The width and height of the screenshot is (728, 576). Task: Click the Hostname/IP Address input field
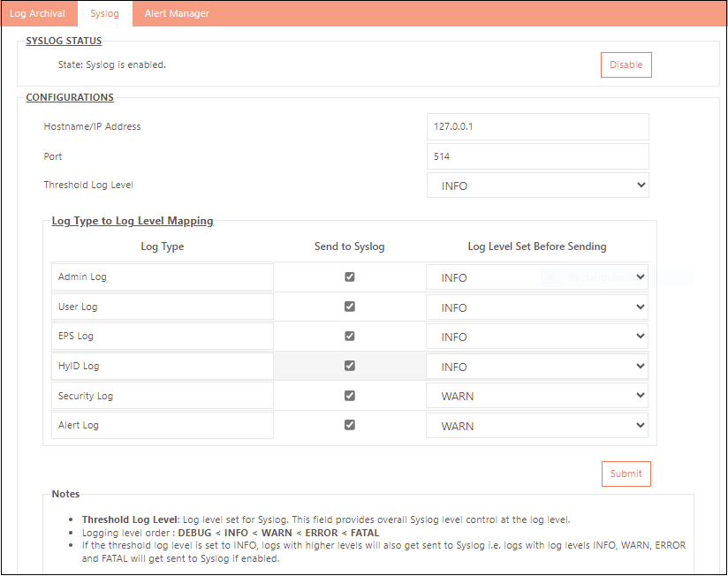(537, 126)
